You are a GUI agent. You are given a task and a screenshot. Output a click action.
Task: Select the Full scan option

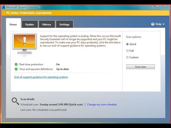[x=127, y=51]
